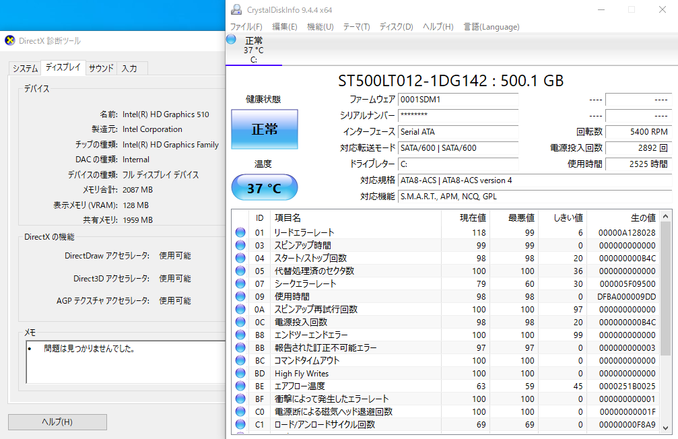Open the ファイル(F) menu
The image size is (678, 439).
pyautogui.click(x=246, y=27)
